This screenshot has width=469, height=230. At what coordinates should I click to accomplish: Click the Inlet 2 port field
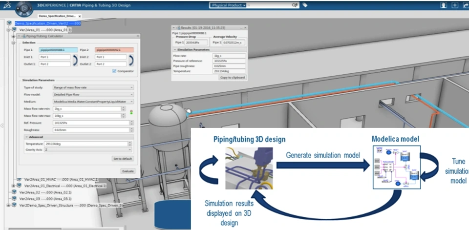(x=111, y=57)
